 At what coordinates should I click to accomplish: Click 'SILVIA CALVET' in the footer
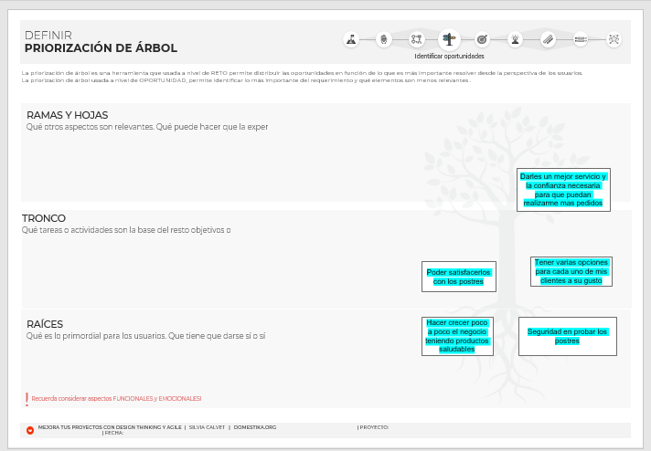click(207, 427)
